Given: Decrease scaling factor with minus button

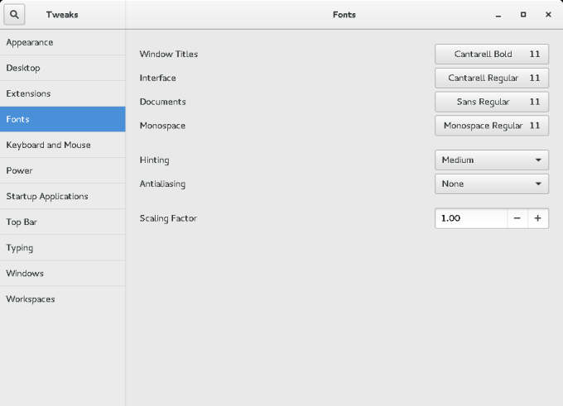Looking at the screenshot, I should click(x=517, y=218).
